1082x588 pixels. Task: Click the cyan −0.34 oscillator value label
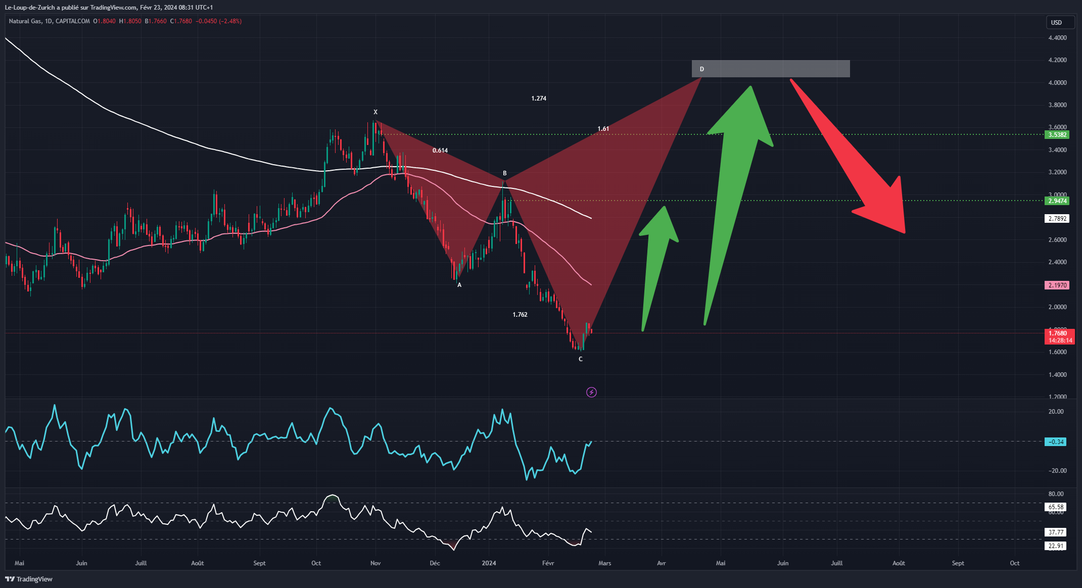1056,442
